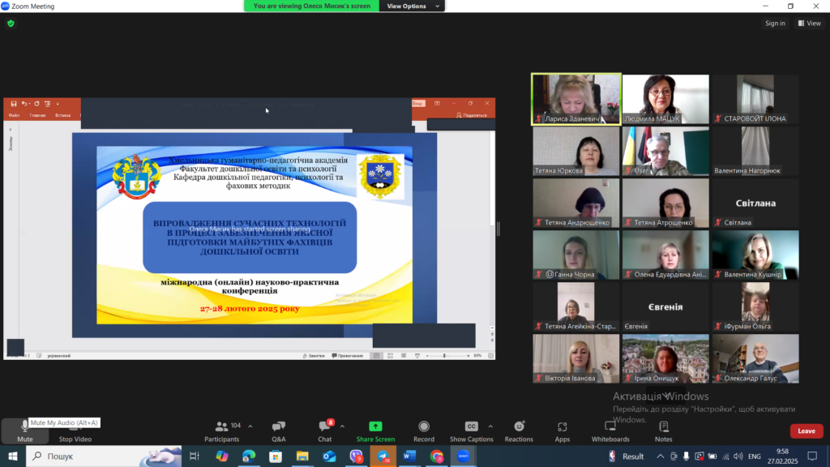
Task: Open the Zoom Apps panel
Action: click(562, 431)
